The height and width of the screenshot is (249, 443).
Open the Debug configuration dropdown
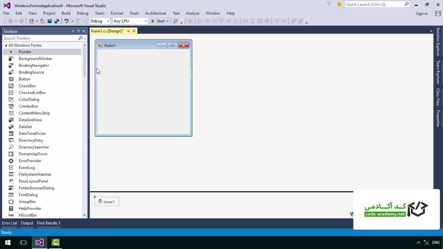pyautogui.click(x=100, y=21)
